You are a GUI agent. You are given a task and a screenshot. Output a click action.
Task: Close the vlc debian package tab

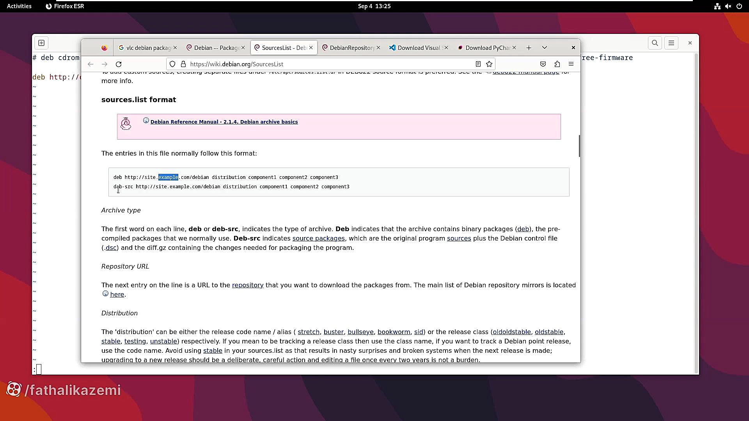[x=175, y=48]
